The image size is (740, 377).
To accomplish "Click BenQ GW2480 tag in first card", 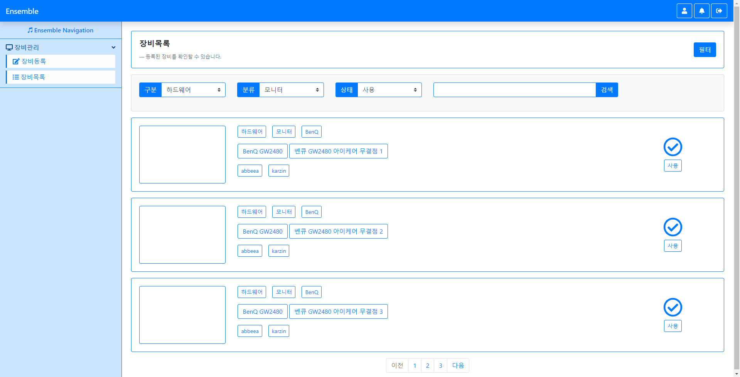I will tap(263, 151).
